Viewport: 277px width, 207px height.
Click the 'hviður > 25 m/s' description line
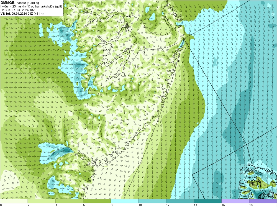click(31, 6)
